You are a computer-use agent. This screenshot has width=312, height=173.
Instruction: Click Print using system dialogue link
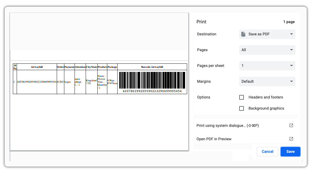pos(227,125)
